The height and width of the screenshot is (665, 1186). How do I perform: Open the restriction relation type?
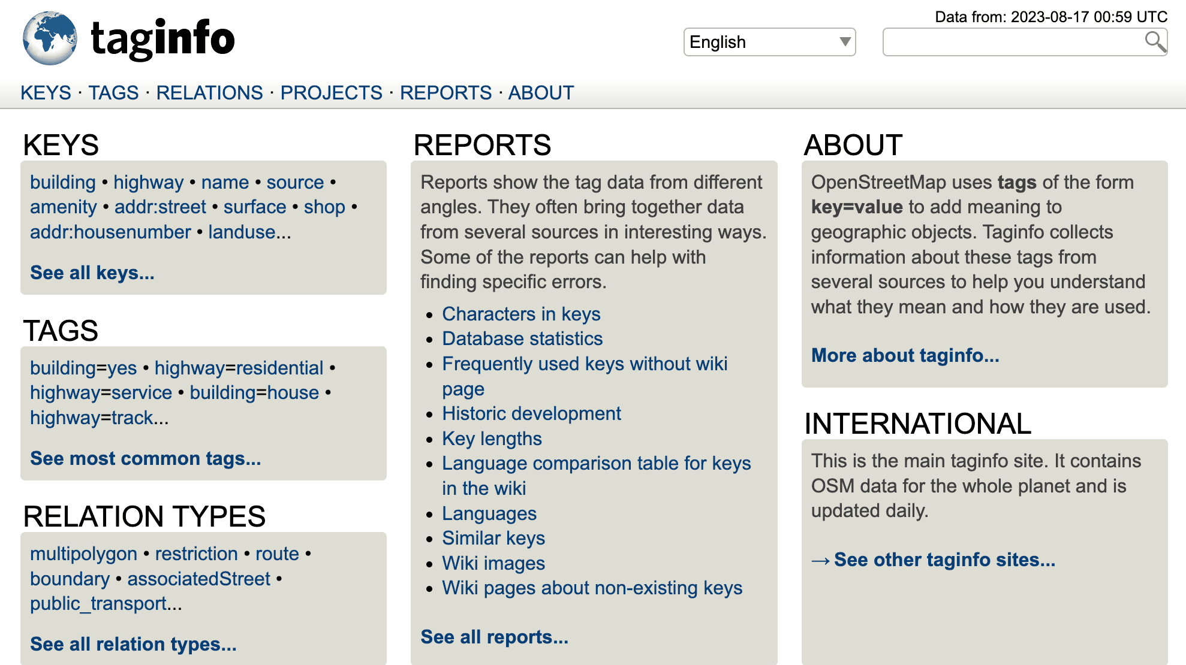(x=196, y=554)
